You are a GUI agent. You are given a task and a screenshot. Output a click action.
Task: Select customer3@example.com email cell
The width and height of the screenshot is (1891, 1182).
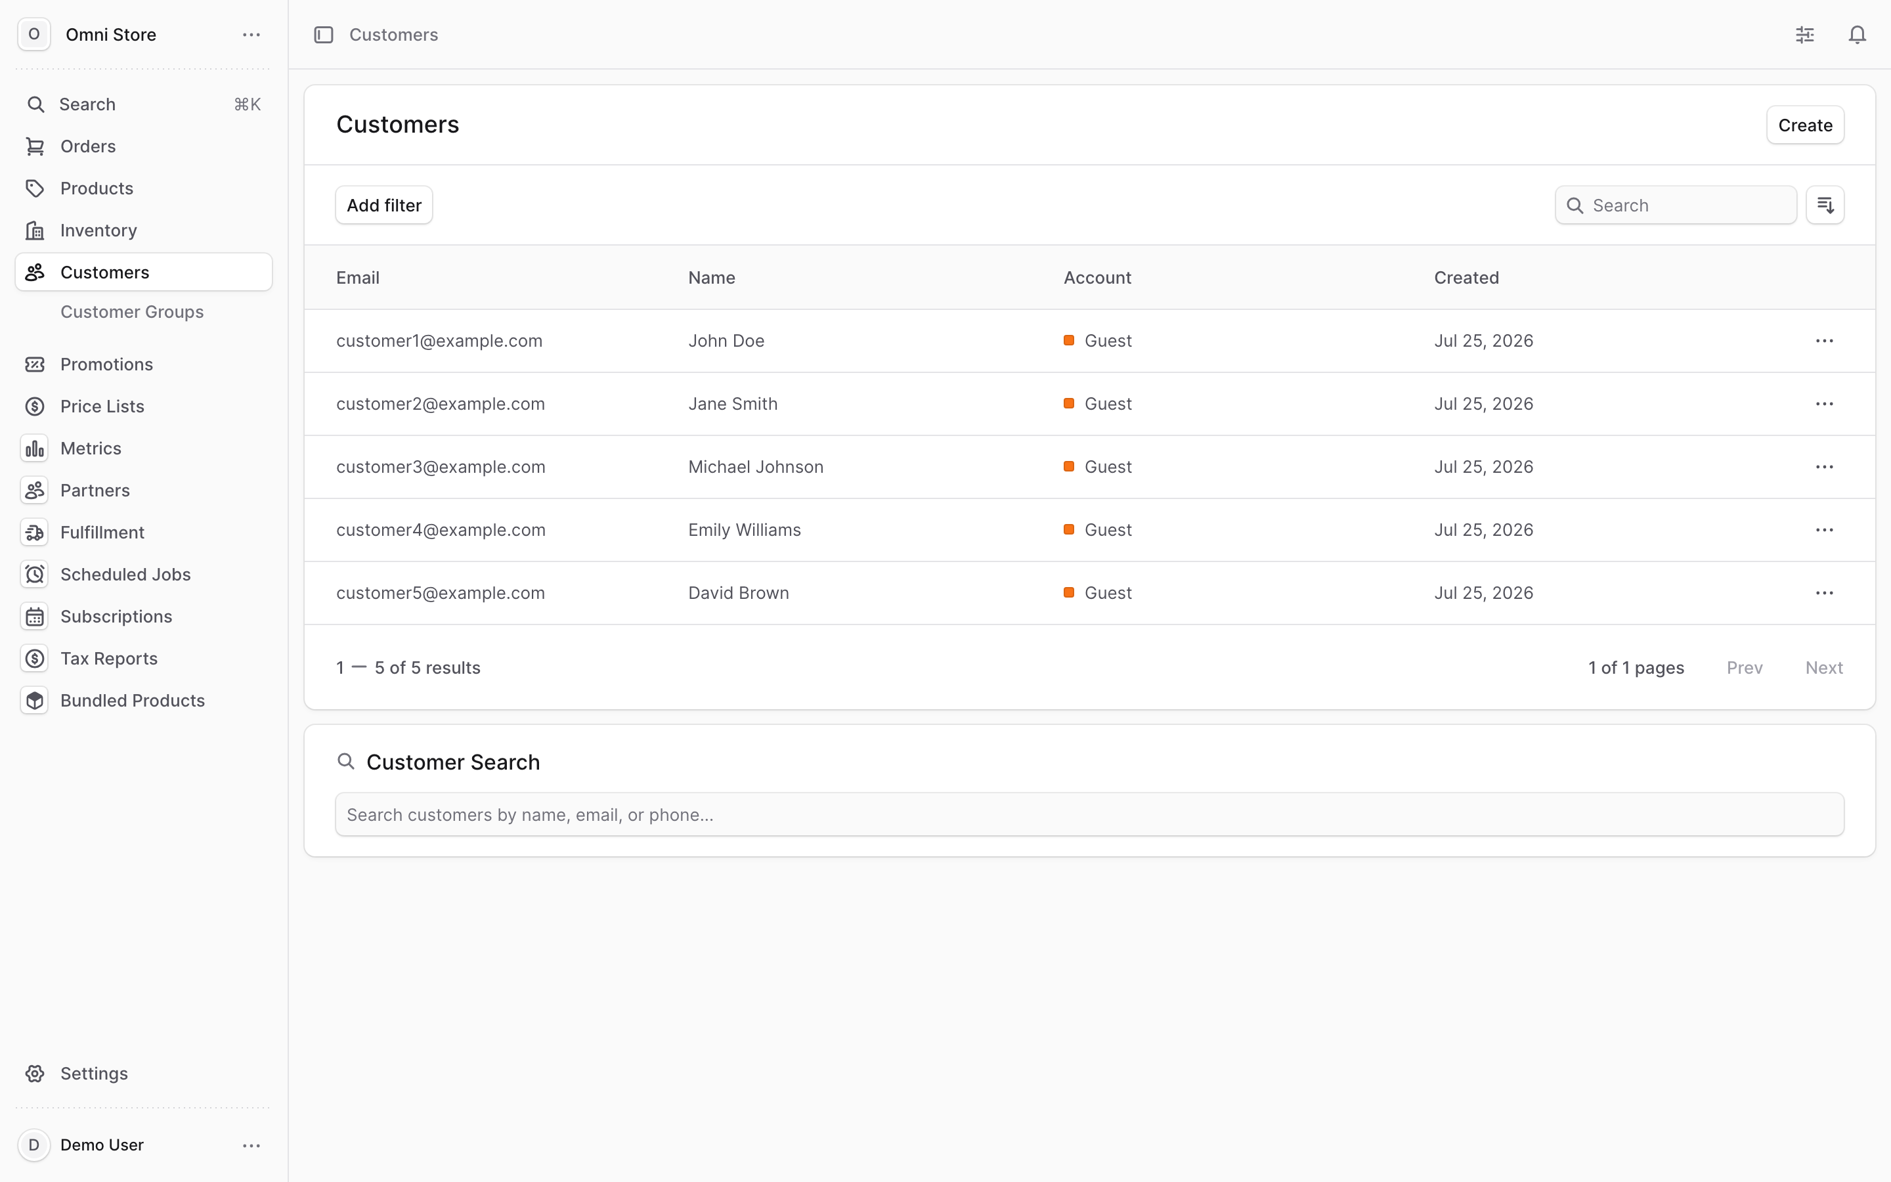(x=441, y=467)
